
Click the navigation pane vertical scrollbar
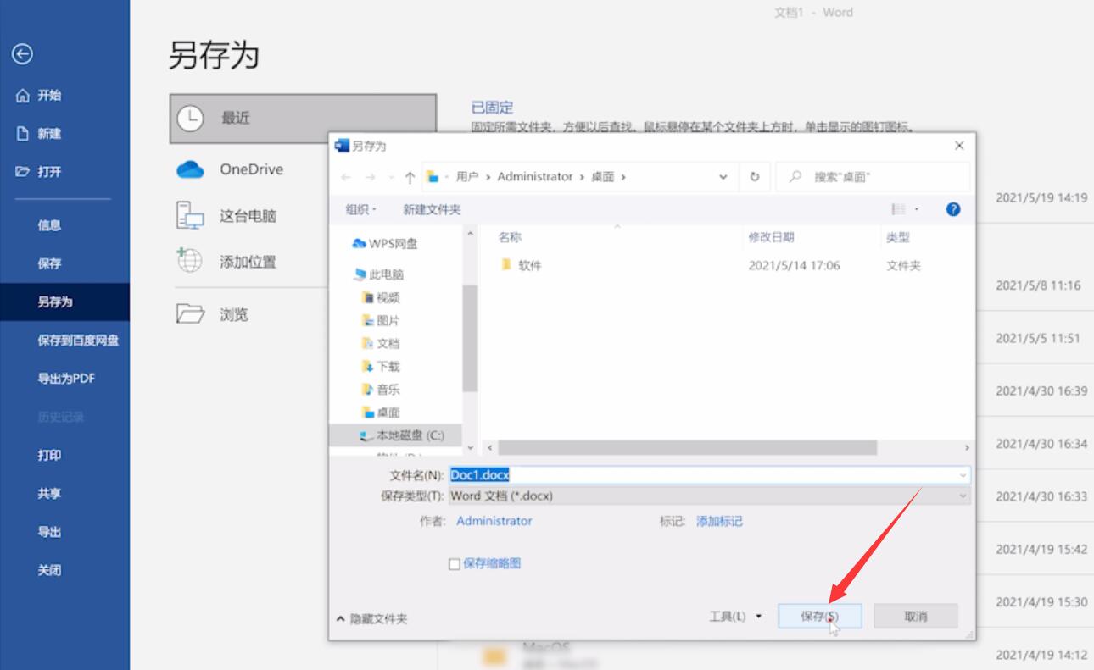471,339
